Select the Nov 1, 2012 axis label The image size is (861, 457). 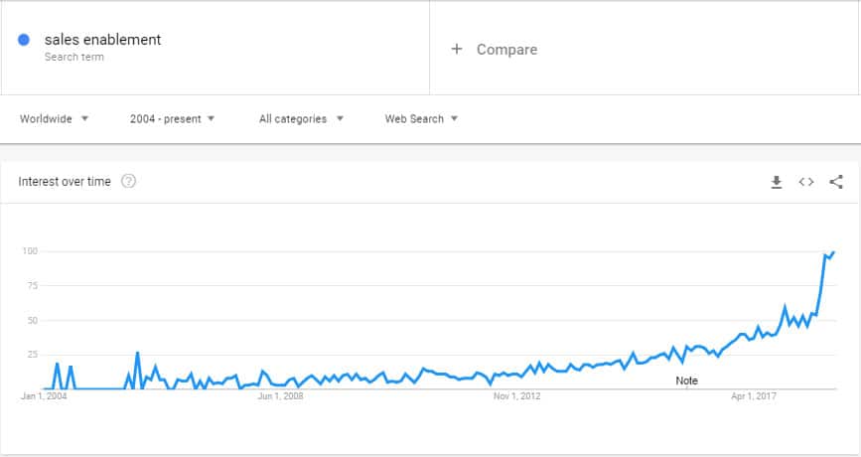tap(516, 396)
